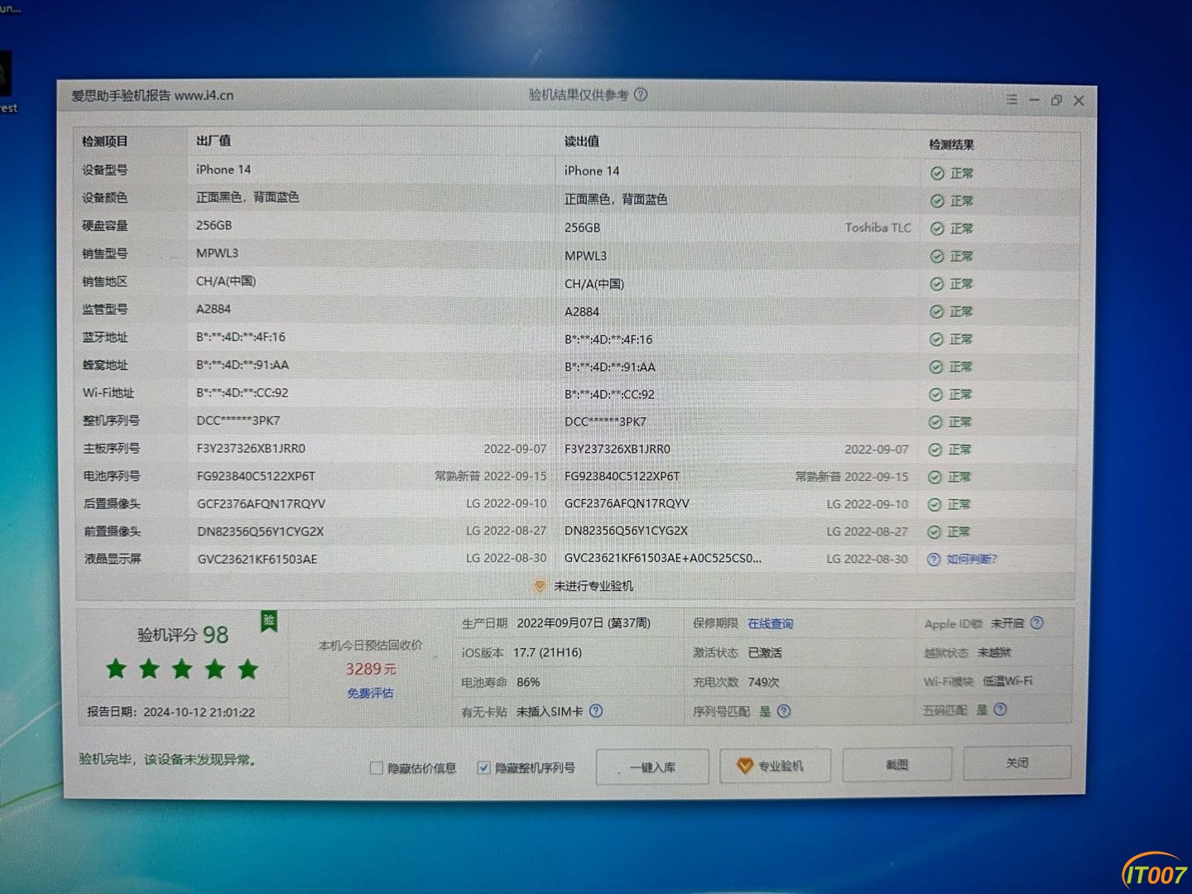This screenshot has width=1192, height=894.
Task: Open the 在线查询 warranty link
Action: click(770, 623)
